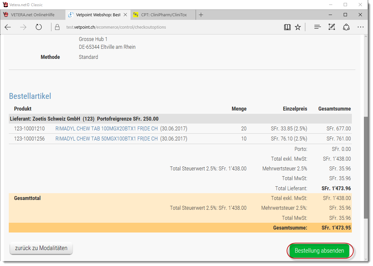
Task: Submit order with Bestellung absenden button
Action: coord(319,251)
